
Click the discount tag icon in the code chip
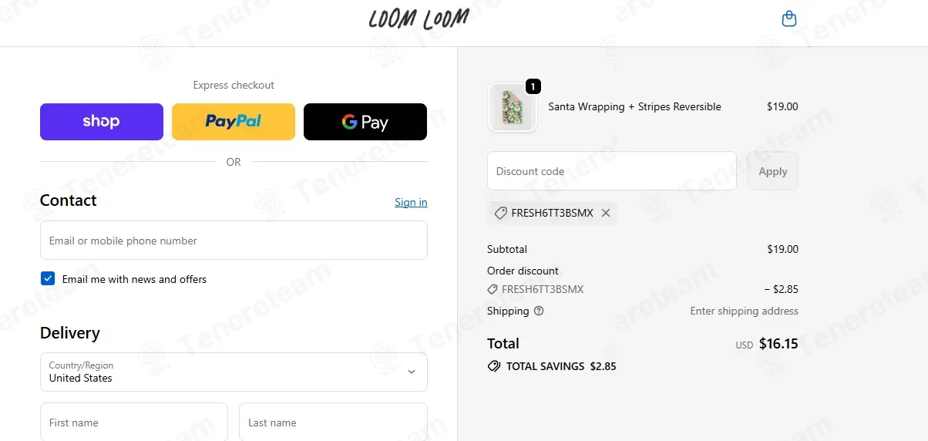pyautogui.click(x=500, y=213)
